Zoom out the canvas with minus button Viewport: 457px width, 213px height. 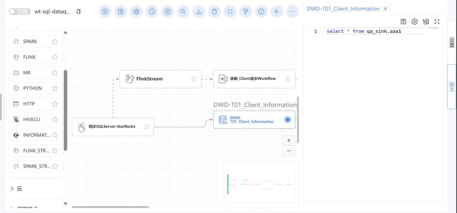coord(289,151)
